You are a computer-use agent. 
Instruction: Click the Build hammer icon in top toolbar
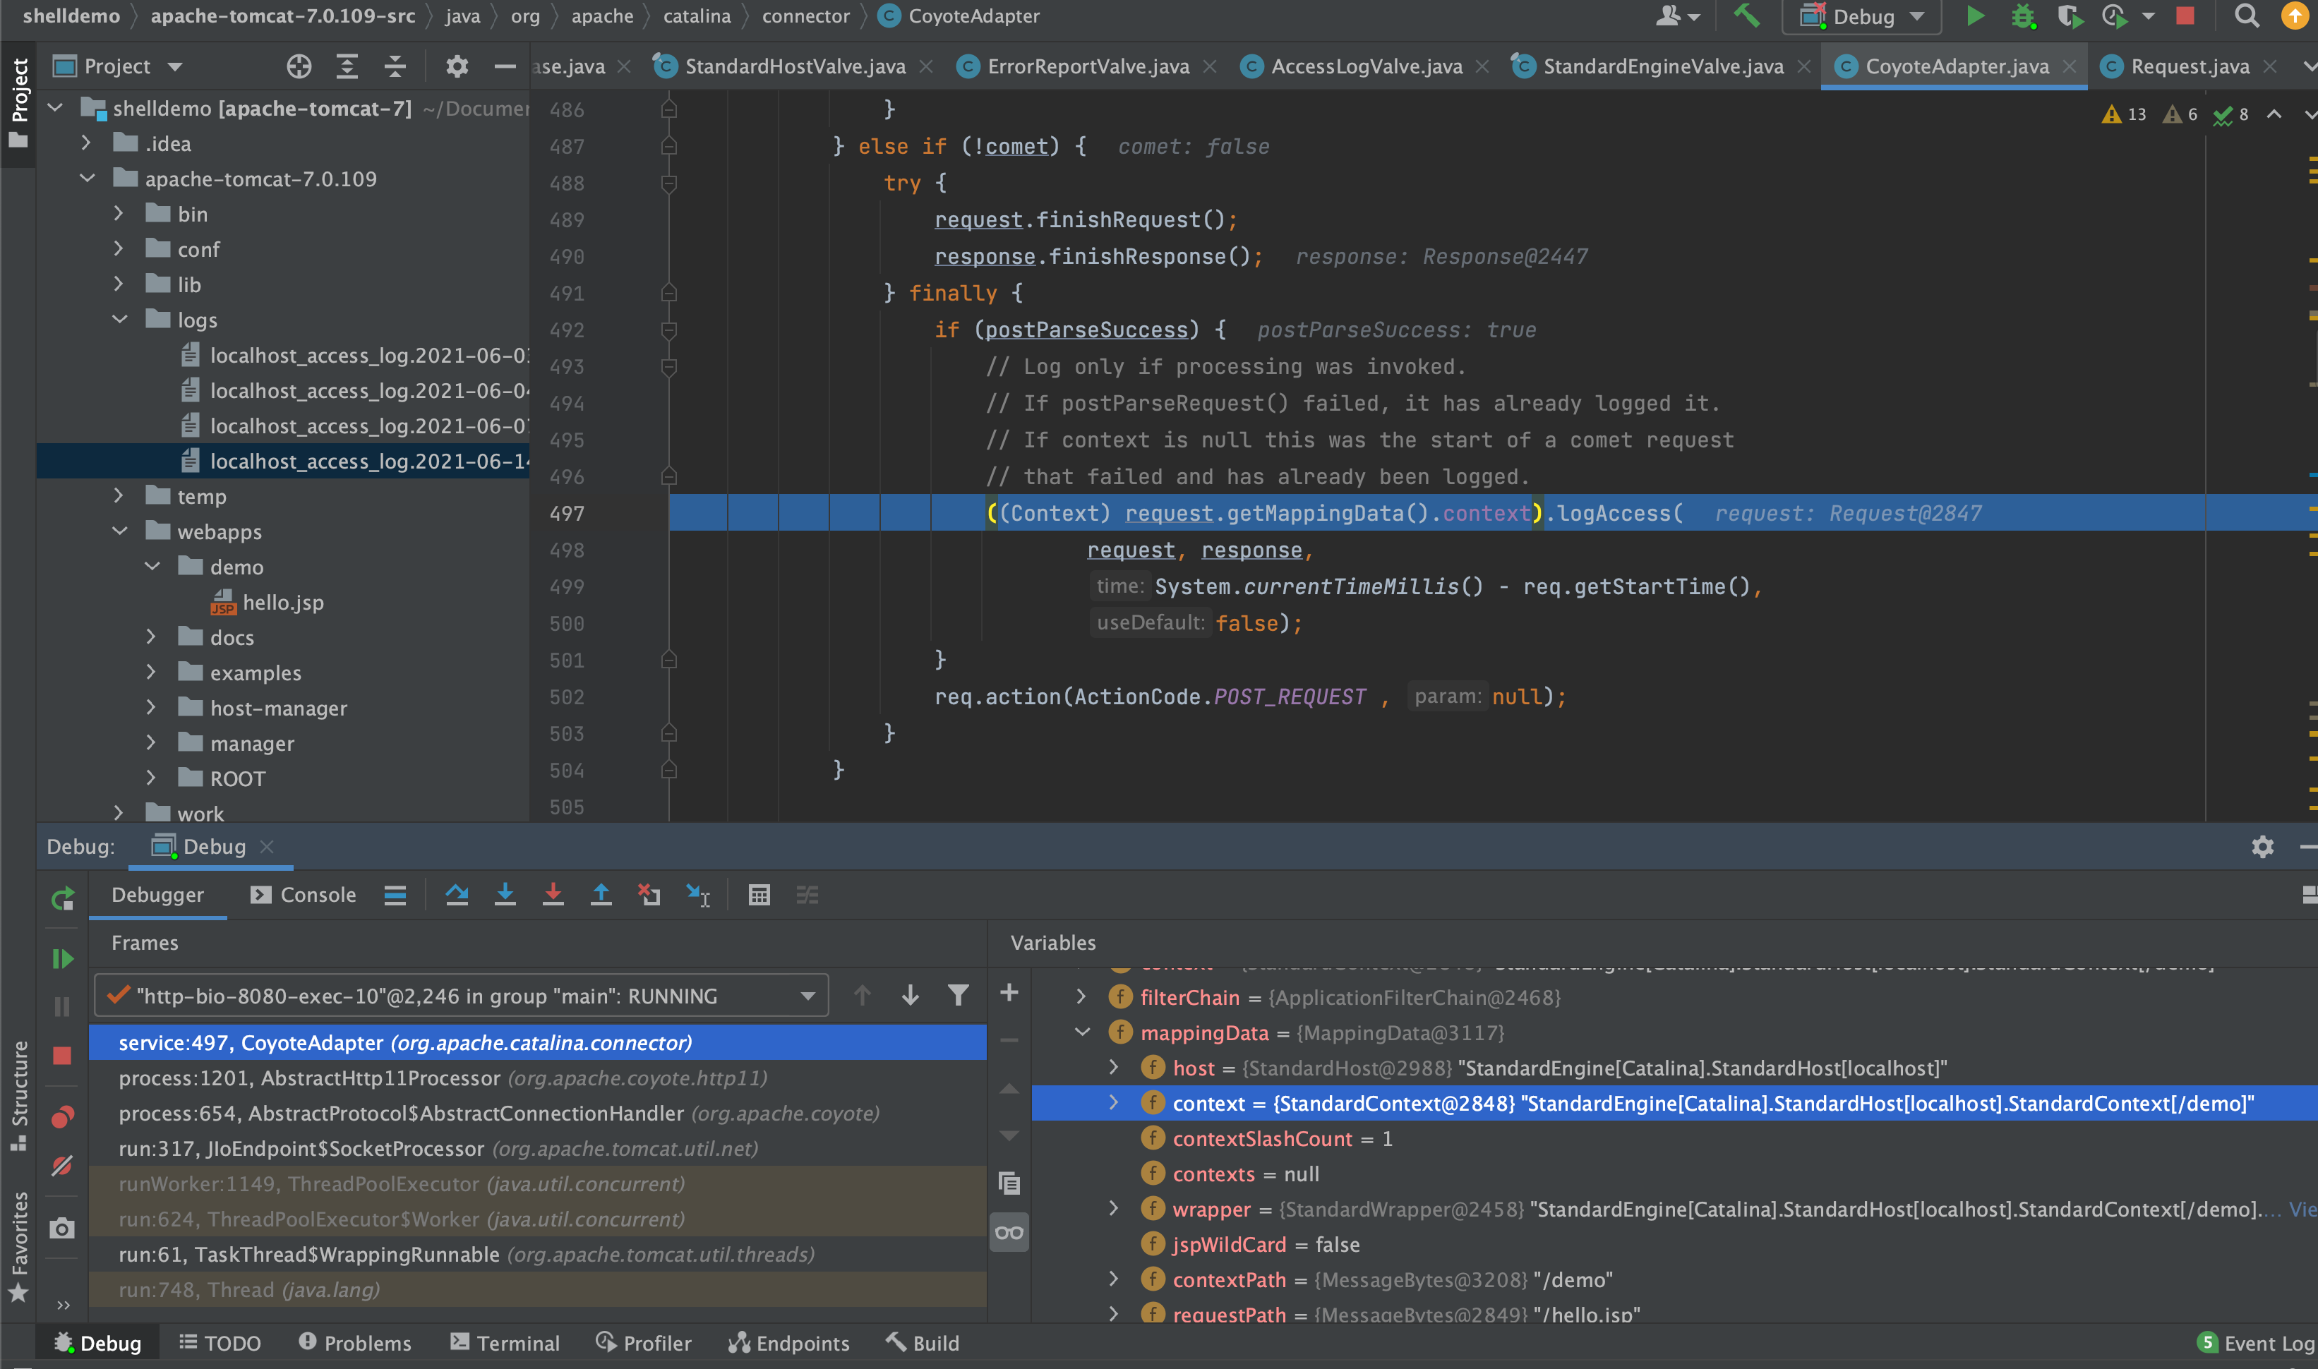(1746, 16)
